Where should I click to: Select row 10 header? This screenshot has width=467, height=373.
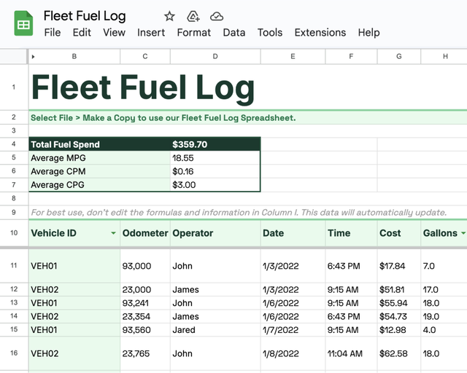click(14, 233)
